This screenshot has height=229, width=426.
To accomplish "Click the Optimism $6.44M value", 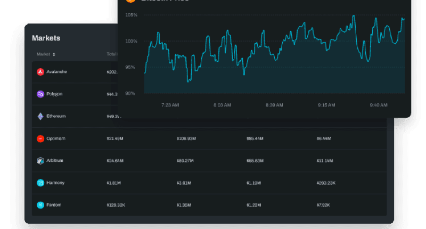I will (324, 138).
